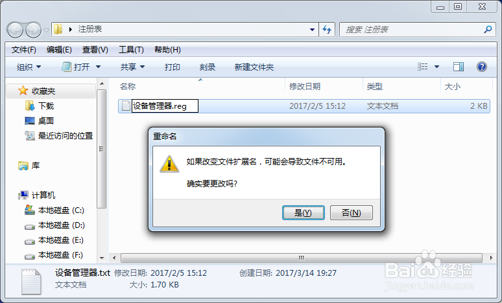Image resolution: width=502 pixels, height=303 pixels.
Task: Confirm rename with 是(Y) button
Action: click(x=303, y=212)
